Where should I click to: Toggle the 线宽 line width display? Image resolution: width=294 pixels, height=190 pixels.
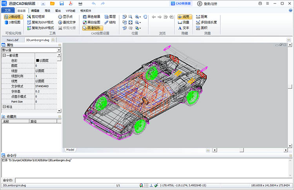point(185,17)
